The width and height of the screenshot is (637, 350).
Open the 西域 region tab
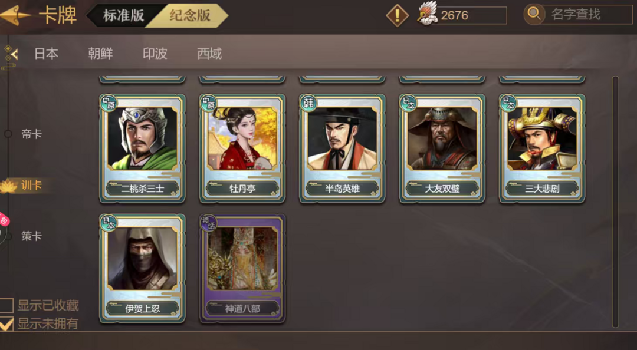click(x=209, y=54)
